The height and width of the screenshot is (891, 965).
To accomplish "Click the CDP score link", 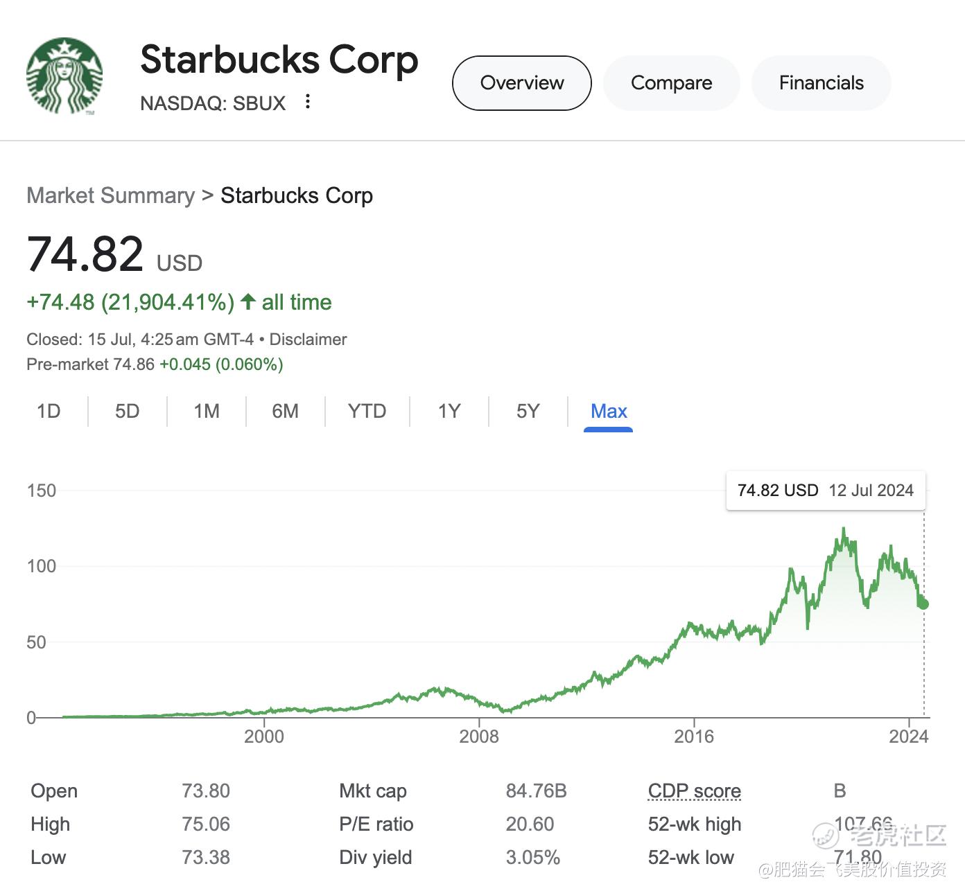I will coord(694,791).
